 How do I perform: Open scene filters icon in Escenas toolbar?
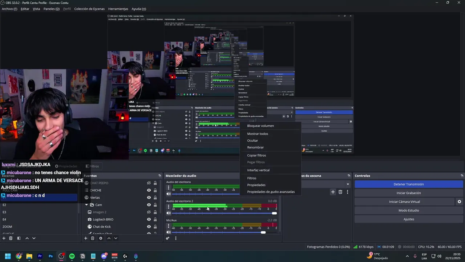tap(19, 238)
